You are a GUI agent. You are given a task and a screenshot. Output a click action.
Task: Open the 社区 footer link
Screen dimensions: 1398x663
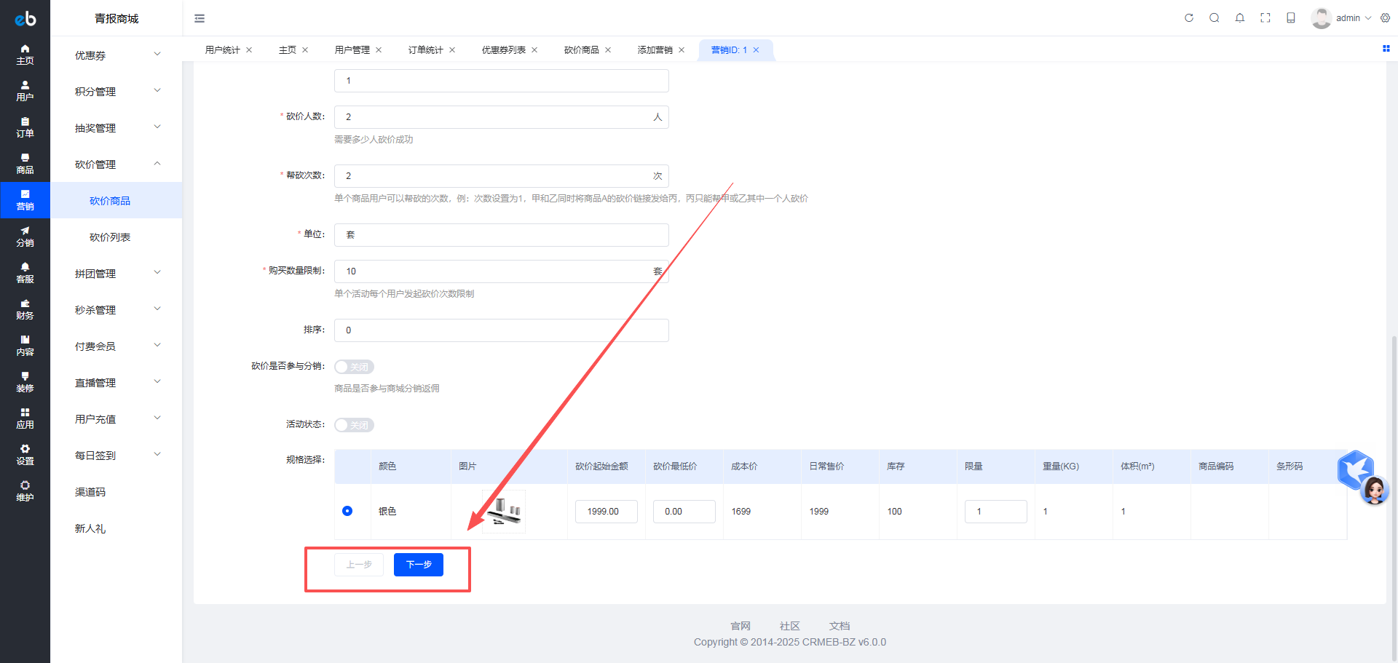[790, 626]
